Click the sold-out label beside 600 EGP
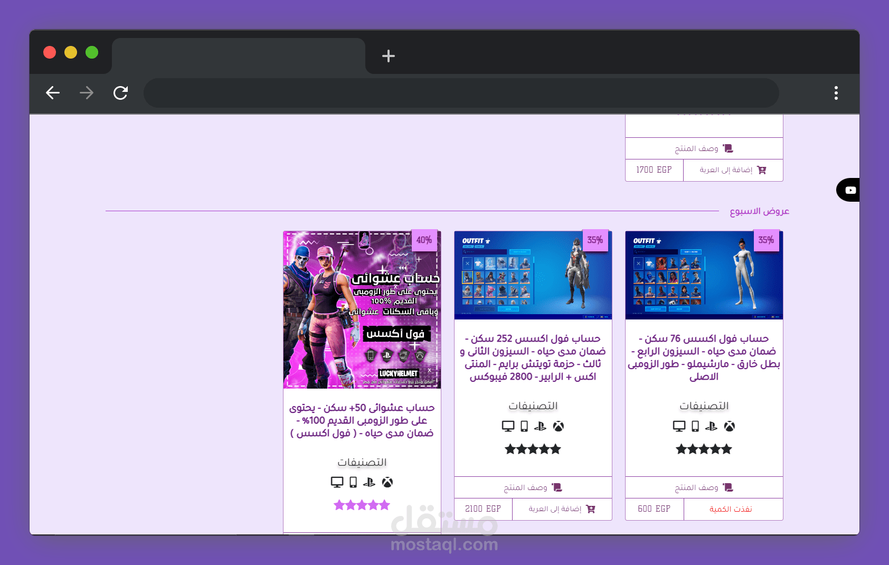Screen dimensions: 889x565 731,509
